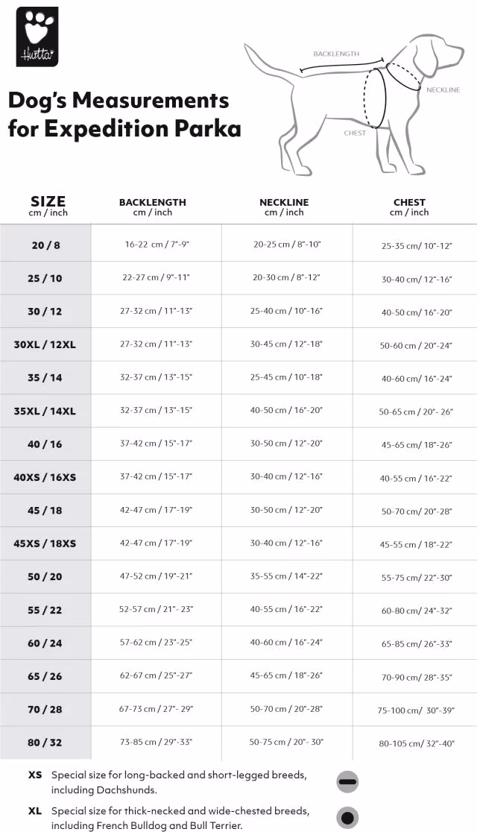Click the neckline cell for size 65 / 26
Image resolution: width=477 pixels, height=832 pixels.
coord(286,675)
